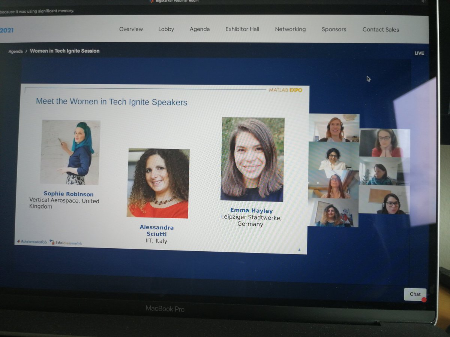The width and height of the screenshot is (450, 337).
Task: Click the Alessandra Sciutti name text
Action: (157, 231)
